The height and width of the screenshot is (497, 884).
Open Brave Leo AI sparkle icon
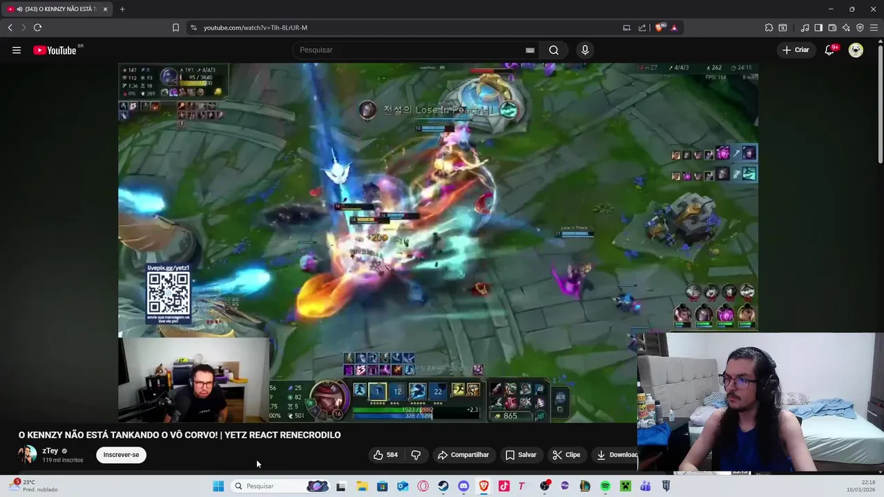[x=846, y=28]
